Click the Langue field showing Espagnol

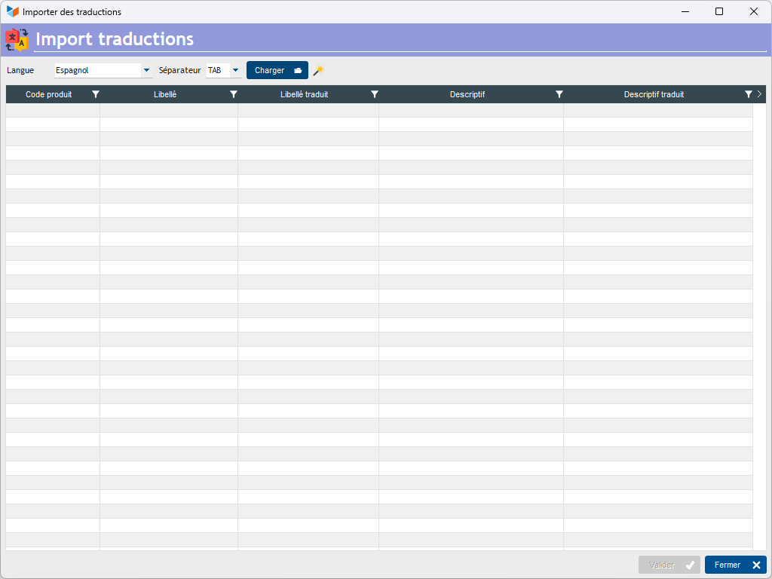(96, 70)
